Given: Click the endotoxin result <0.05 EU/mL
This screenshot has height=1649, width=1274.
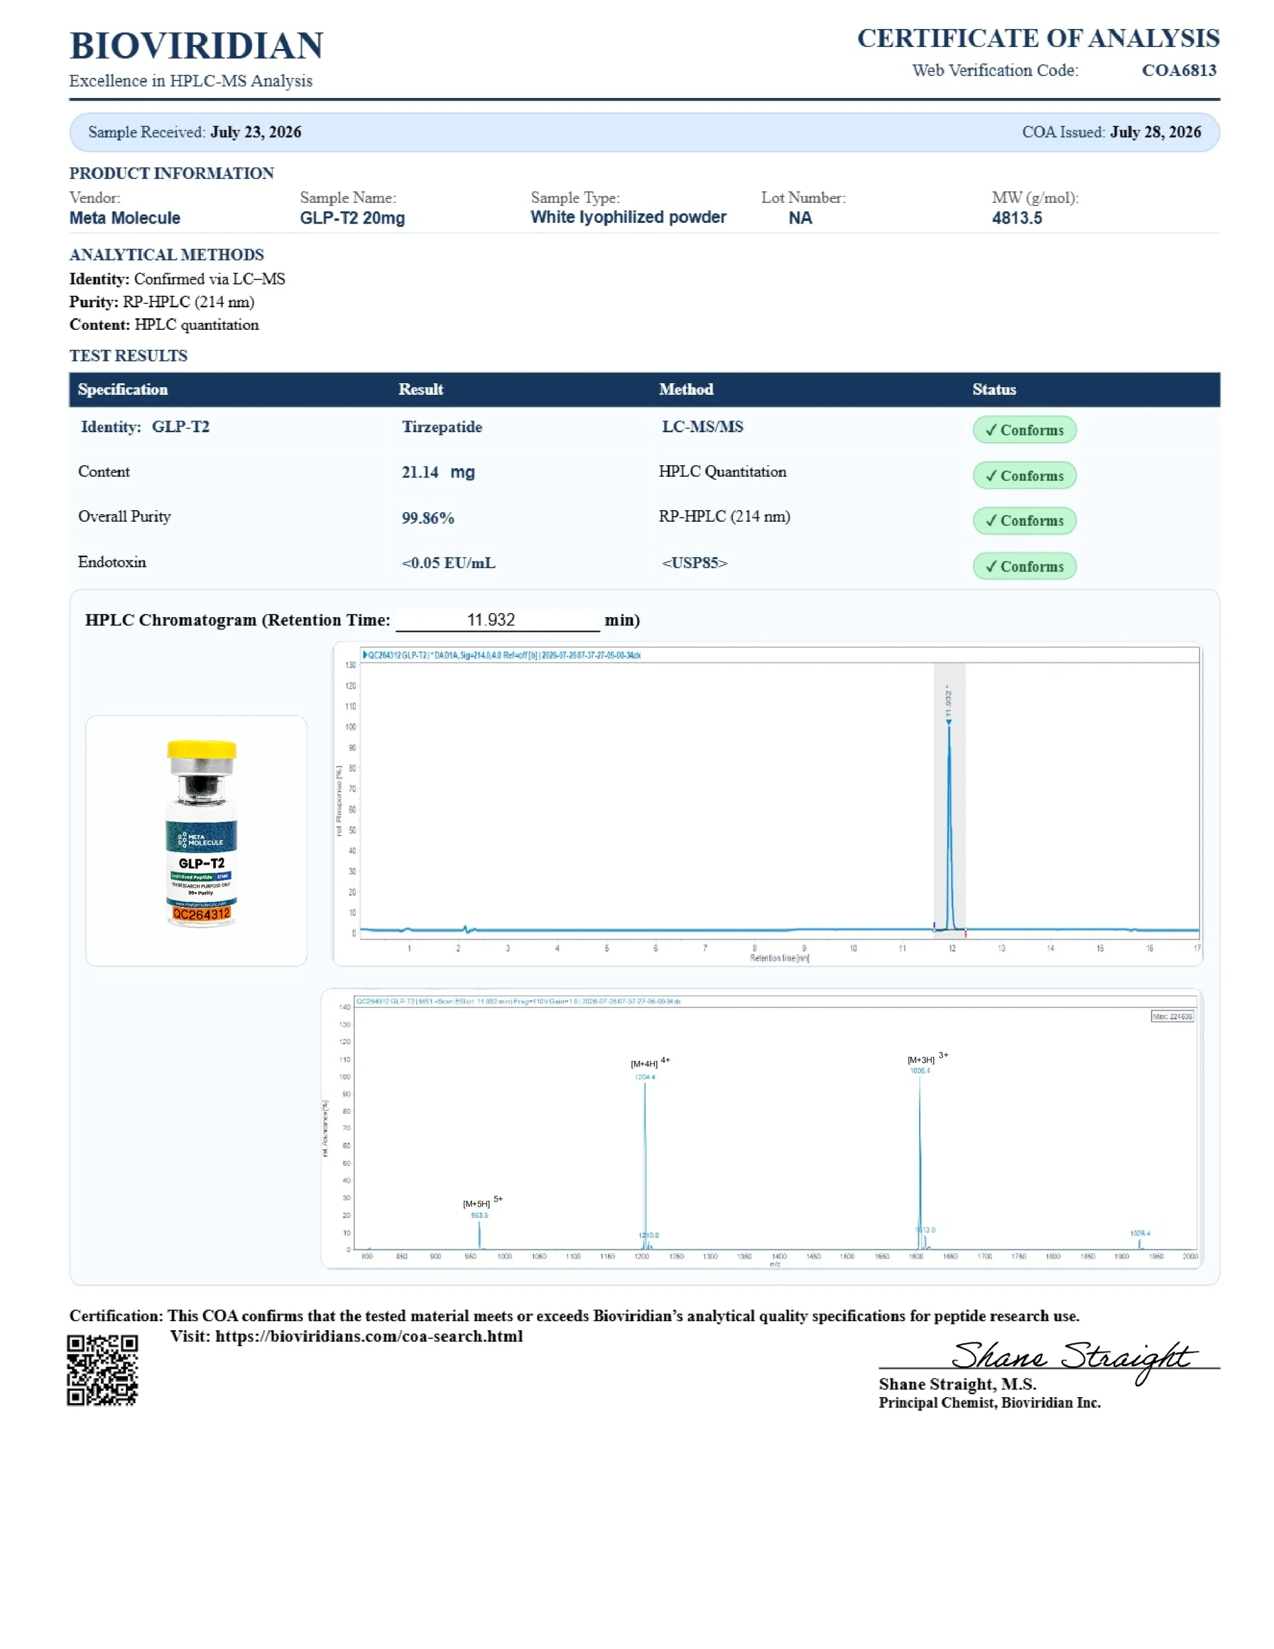Looking at the screenshot, I should coord(448,562).
